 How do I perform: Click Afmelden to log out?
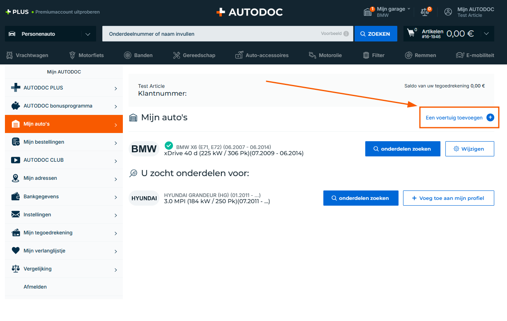tap(35, 287)
